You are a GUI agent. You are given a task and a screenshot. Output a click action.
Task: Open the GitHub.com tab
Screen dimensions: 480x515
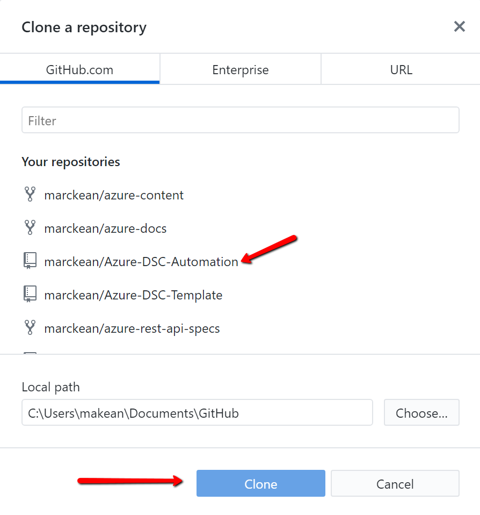[x=80, y=69]
